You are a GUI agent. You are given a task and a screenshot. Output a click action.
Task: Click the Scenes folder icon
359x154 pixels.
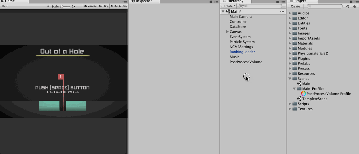pyautogui.click(x=294, y=79)
